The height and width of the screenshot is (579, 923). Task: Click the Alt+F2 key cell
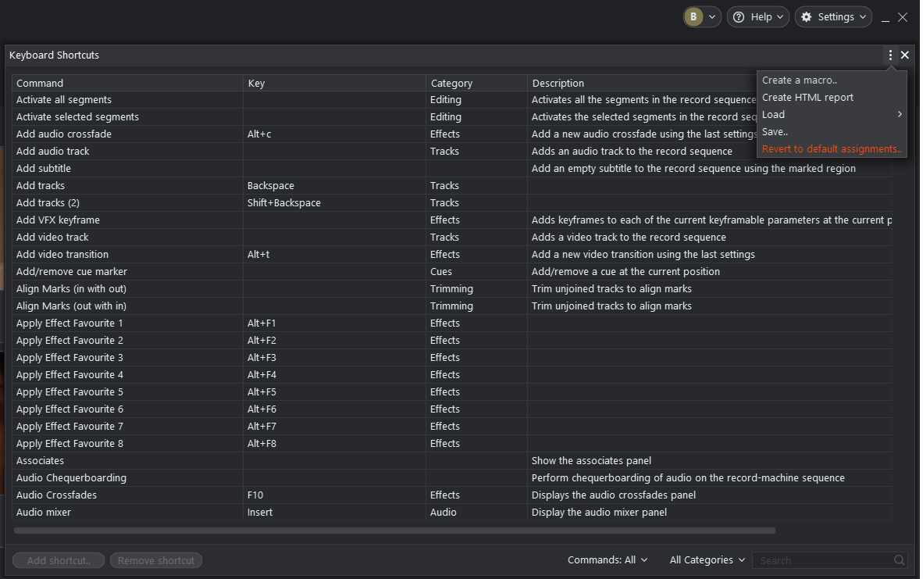(x=333, y=340)
